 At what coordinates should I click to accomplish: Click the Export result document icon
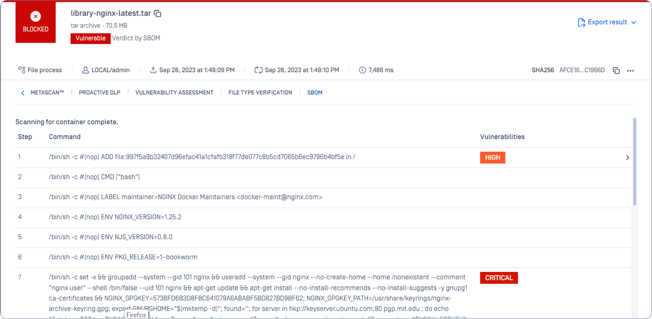click(581, 22)
